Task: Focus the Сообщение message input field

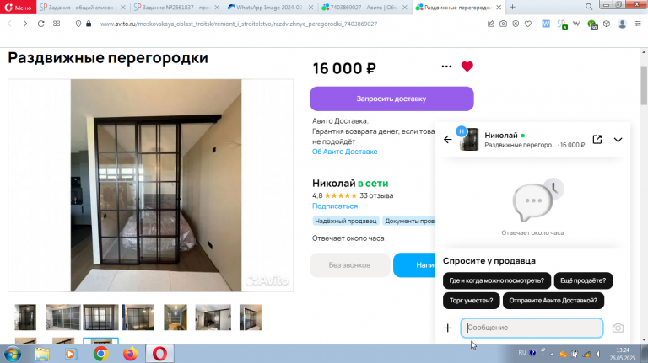Action: [x=532, y=328]
